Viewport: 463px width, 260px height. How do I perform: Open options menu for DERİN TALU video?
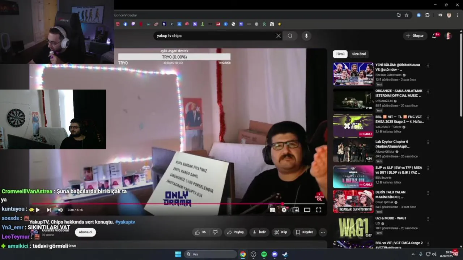click(x=428, y=193)
